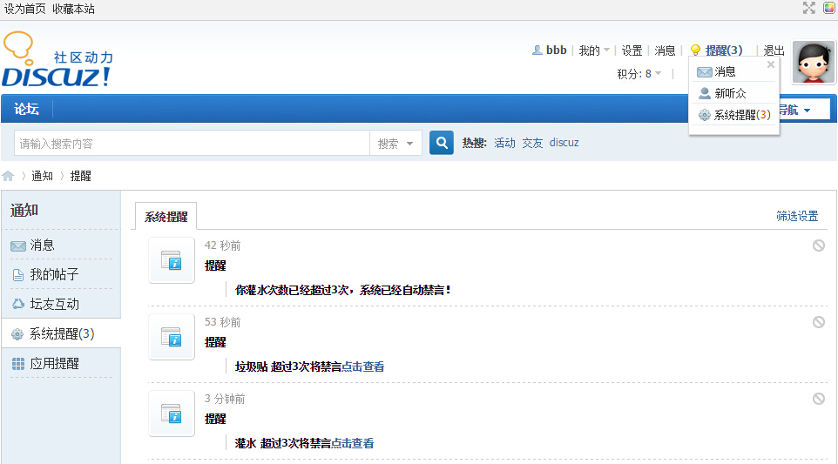
Task: Click notification icon of the 42 秒前 entry
Action: [x=172, y=260]
